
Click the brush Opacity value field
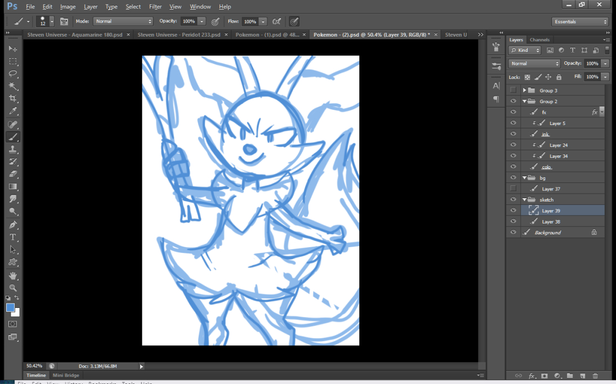[x=188, y=21]
